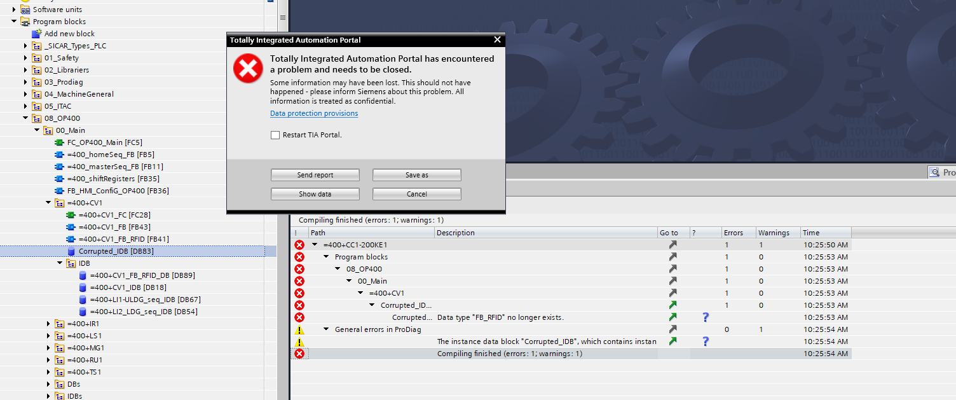
Task: Select the 05_ITAC folder
Action: pyautogui.click(x=58, y=106)
